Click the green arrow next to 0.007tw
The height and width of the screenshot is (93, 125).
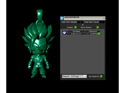pos(99,34)
